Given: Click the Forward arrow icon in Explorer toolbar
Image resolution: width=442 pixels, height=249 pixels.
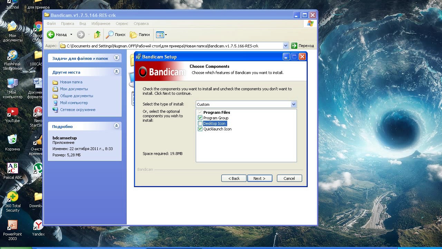Looking at the screenshot, I should tap(81, 35).
